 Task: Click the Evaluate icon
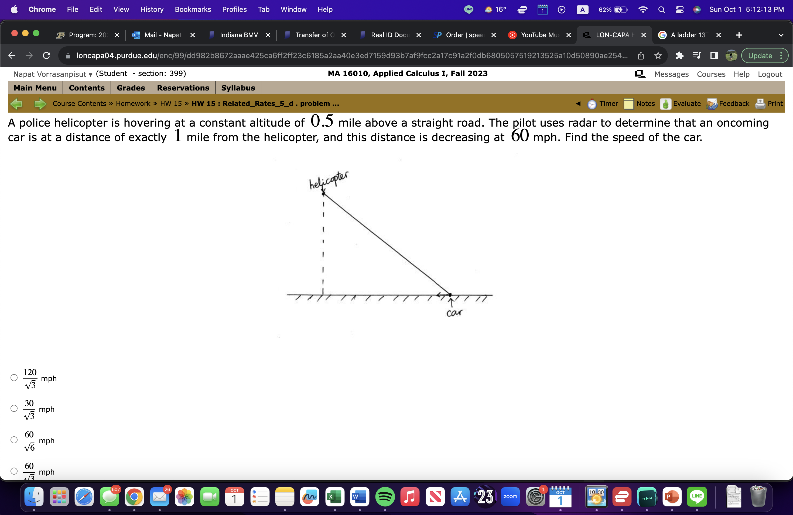point(665,104)
